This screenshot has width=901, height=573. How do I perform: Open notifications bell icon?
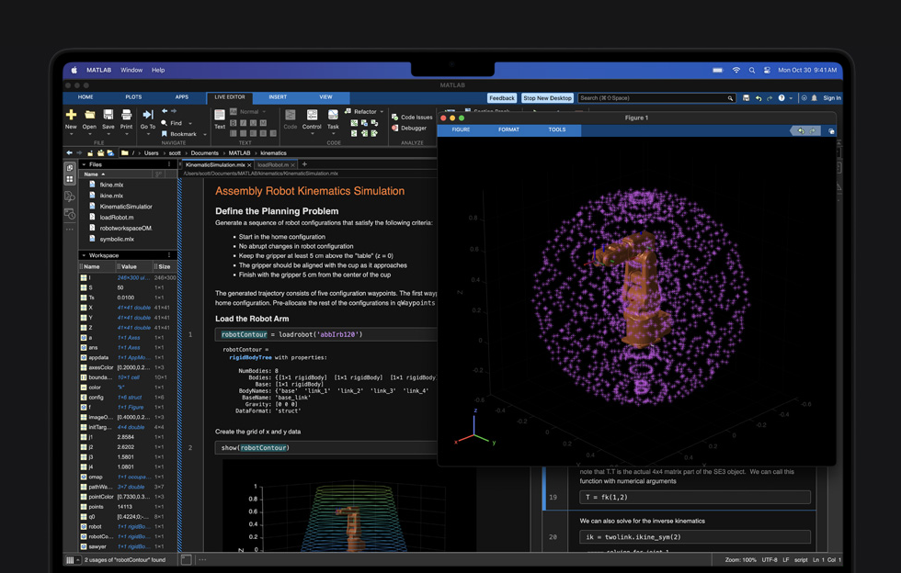(x=815, y=98)
